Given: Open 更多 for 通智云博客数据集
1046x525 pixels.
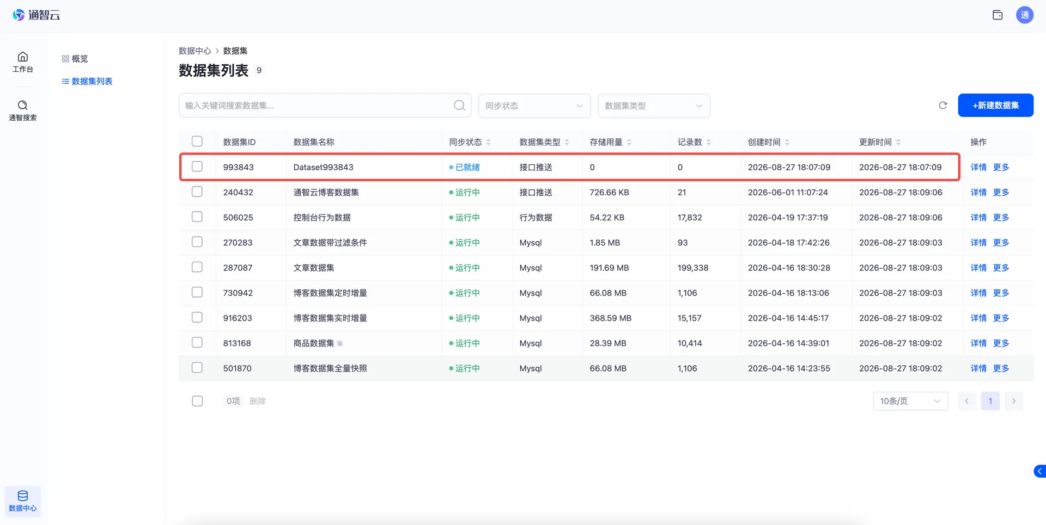Looking at the screenshot, I should click(1001, 192).
